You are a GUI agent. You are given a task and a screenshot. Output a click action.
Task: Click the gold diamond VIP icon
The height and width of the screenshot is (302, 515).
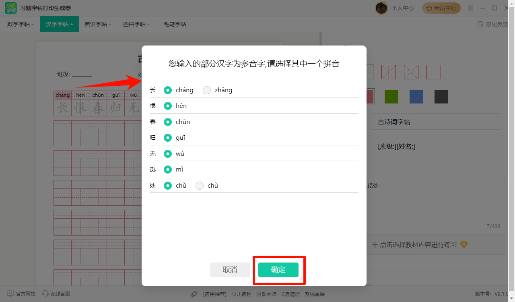point(464,244)
